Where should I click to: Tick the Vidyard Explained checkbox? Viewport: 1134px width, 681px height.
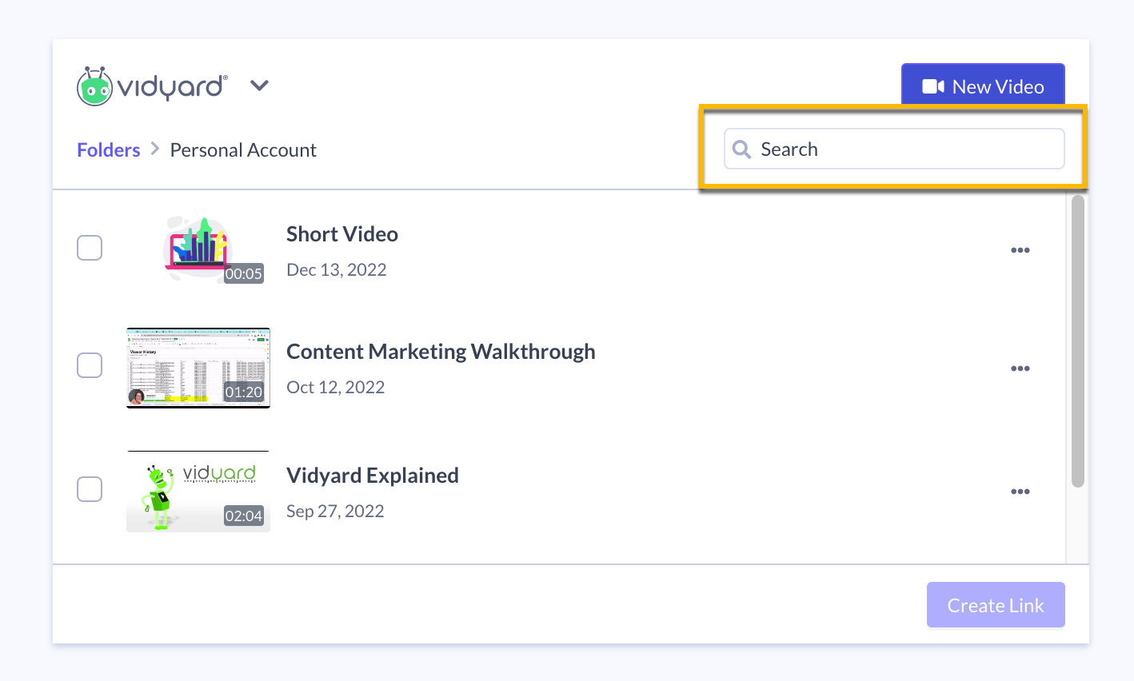pos(90,488)
